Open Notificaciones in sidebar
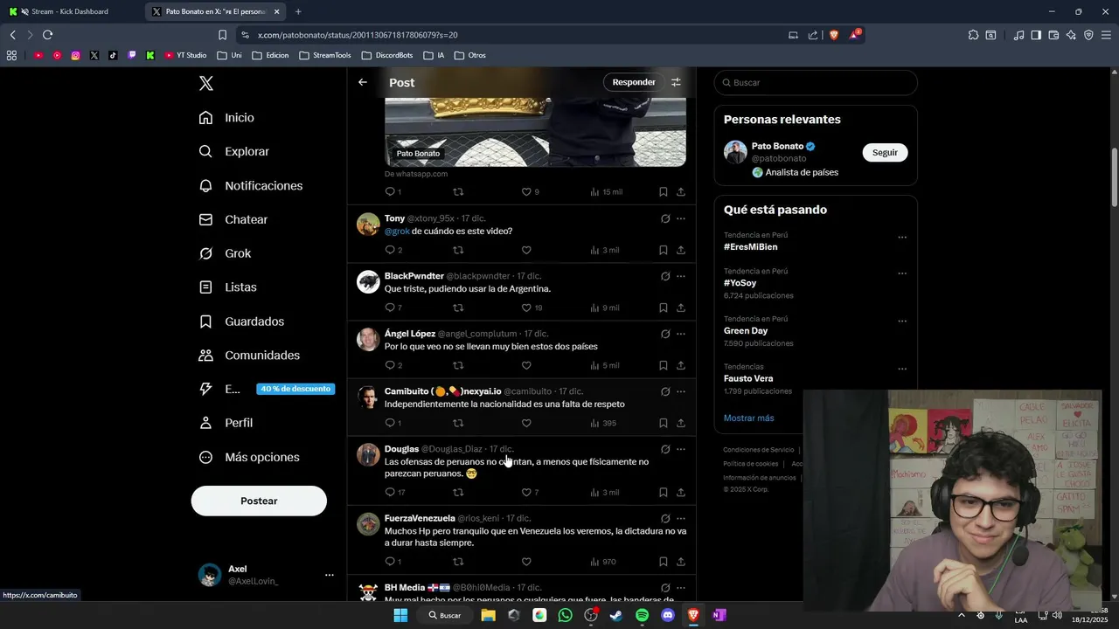Screen dimensions: 1119x629 point(251,186)
